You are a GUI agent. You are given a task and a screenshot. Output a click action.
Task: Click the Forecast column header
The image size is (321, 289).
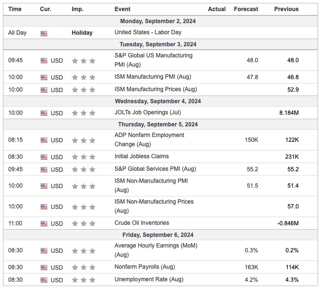(246, 9)
